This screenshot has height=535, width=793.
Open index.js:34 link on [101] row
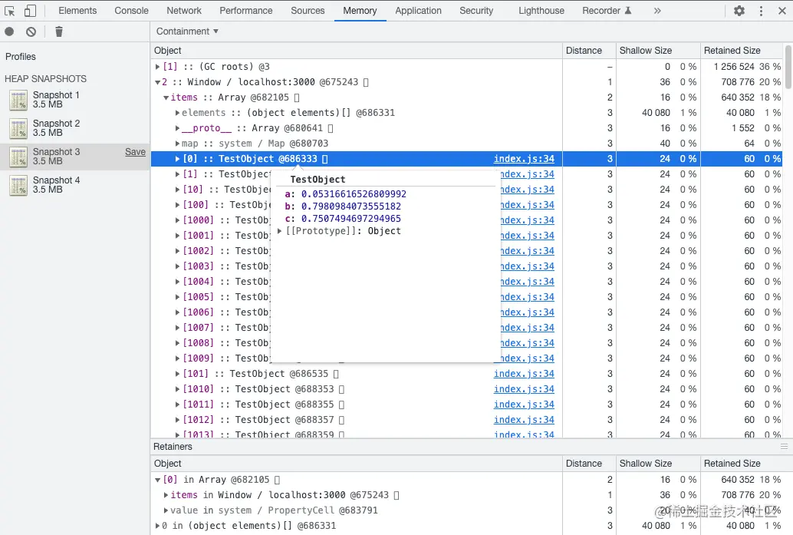(524, 374)
